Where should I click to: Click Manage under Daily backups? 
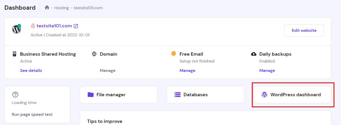[x=267, y=71]
